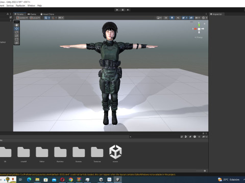Select the Rect tool
Screen dimensions: 245x183
coord(17,39)
